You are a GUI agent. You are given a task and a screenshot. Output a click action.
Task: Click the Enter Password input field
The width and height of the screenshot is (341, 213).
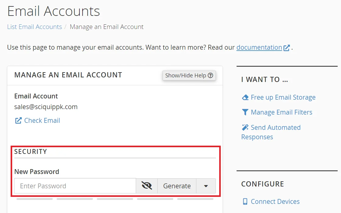pos(75,186)
